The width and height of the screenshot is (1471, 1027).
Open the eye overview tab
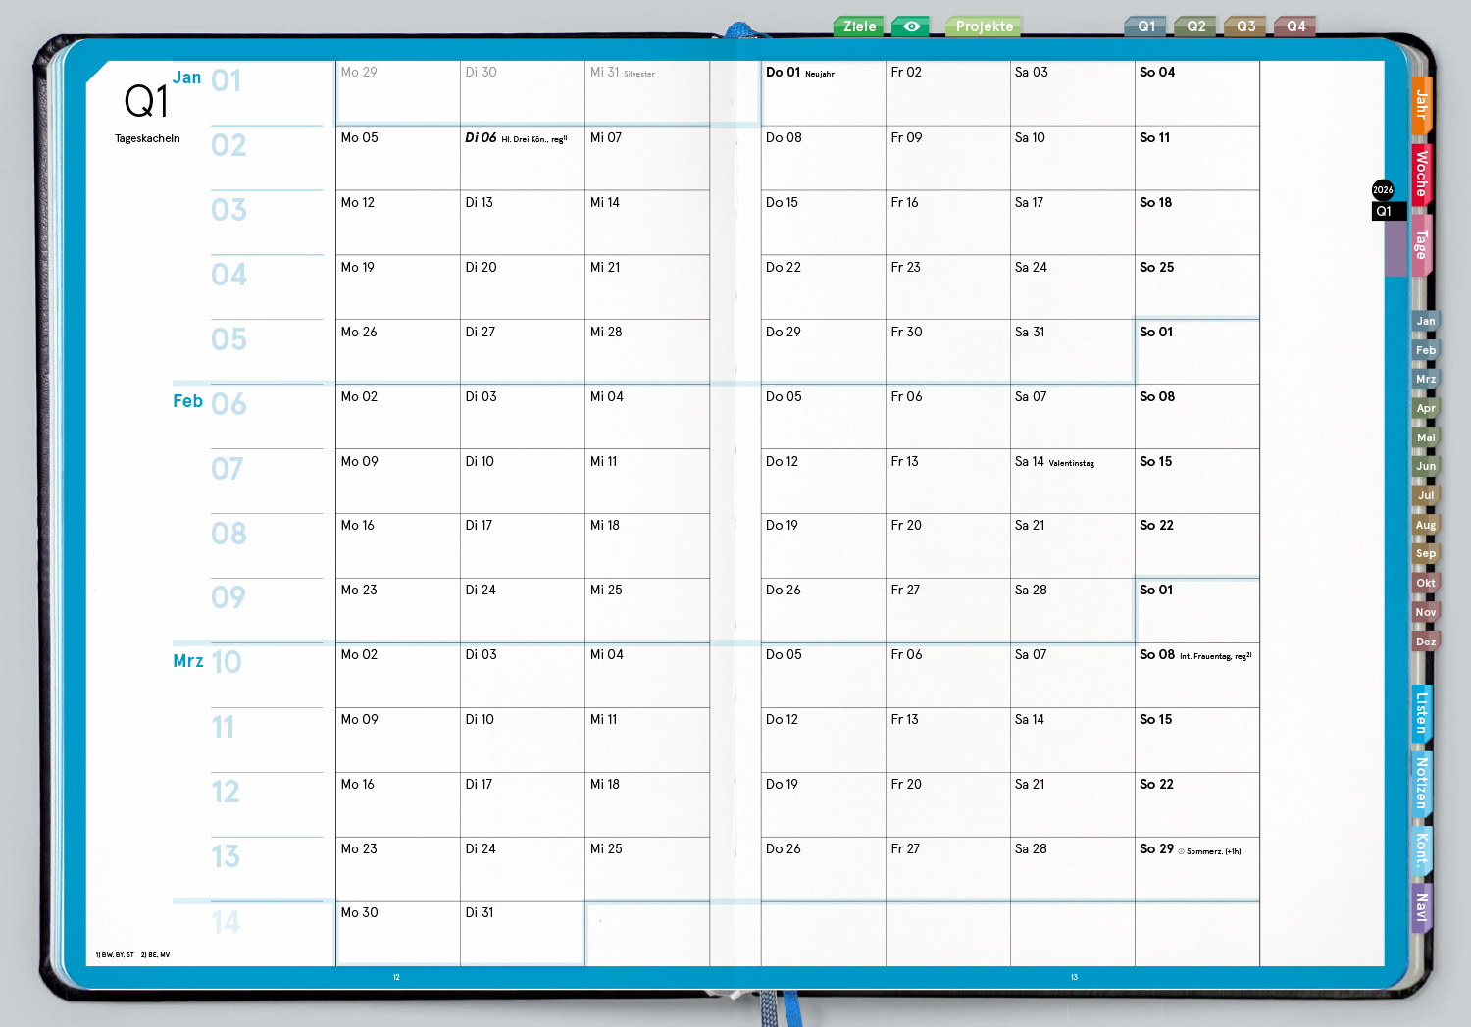point(911,26)
